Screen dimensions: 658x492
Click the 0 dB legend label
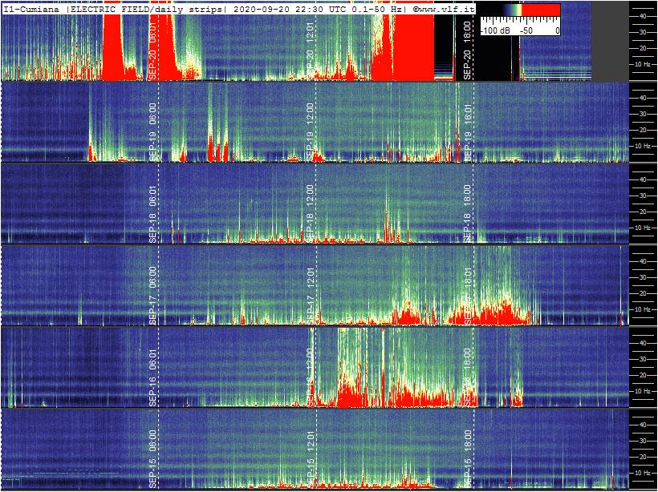point(556,31)
